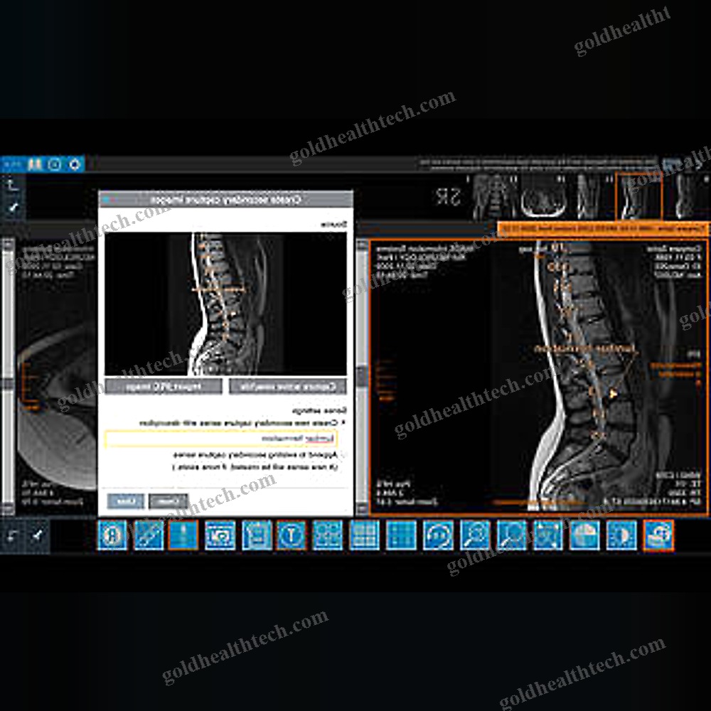Click the blue-highlighted button in the dialog footer
The image size is (711, 711).
coord(126,501)
